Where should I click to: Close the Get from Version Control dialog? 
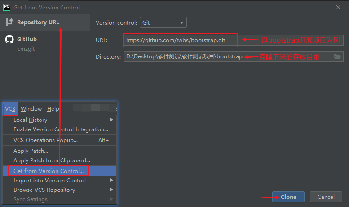[x=338, y=7]
